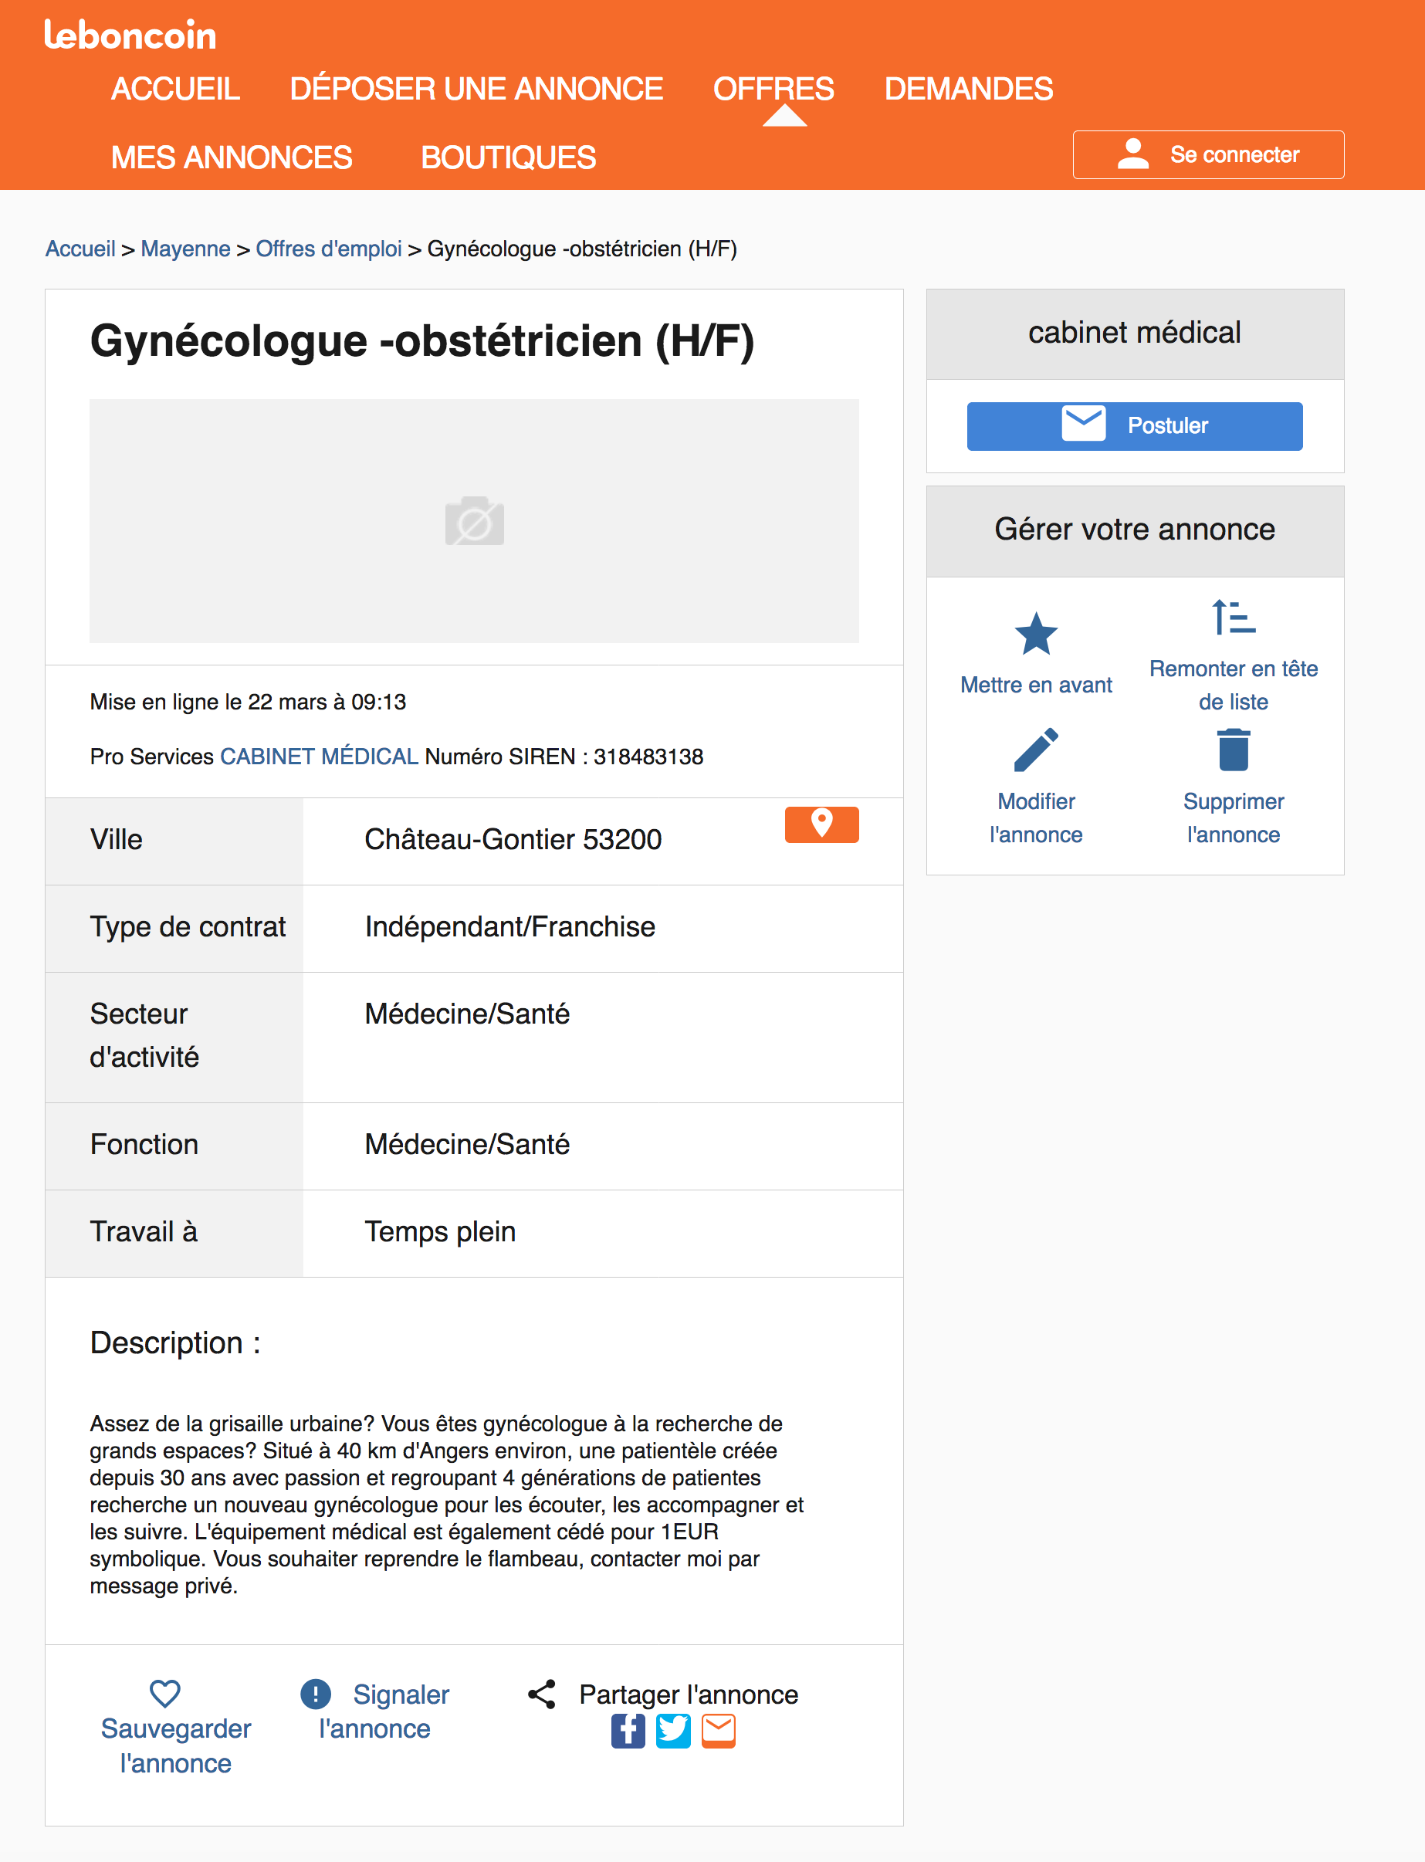Click the orange map location pin icon

(821, 824)
